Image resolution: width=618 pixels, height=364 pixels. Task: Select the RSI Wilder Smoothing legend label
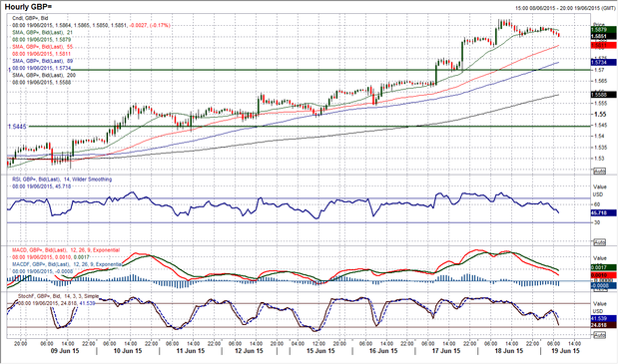pyautogui.click(x=62, y=180)
